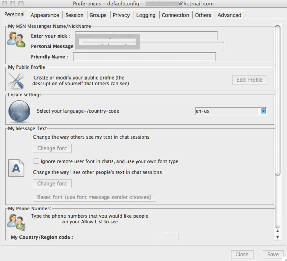Image resolution: width=287 pixels, height=261 pixels.
Task: Click the letter A font document icon
Action: (x=16, y=168)
